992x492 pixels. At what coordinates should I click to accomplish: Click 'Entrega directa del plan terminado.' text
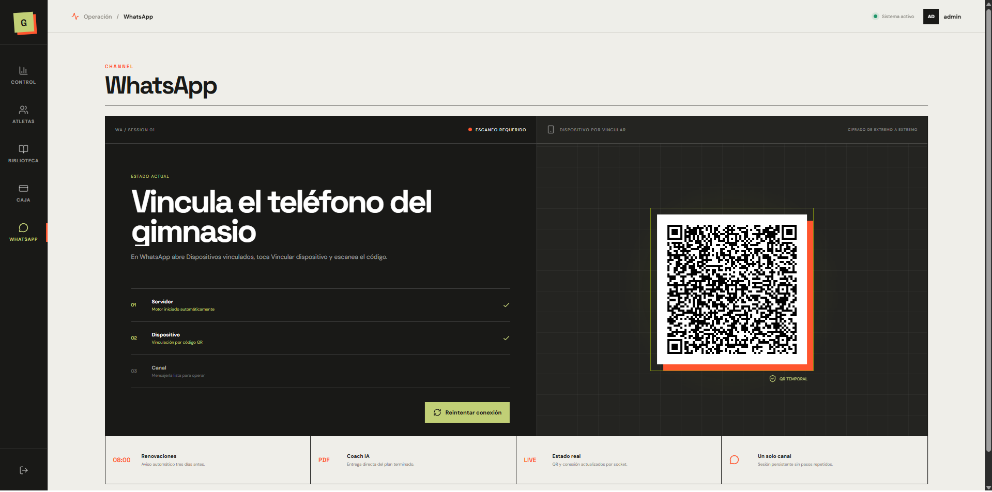tap(380, 464)
